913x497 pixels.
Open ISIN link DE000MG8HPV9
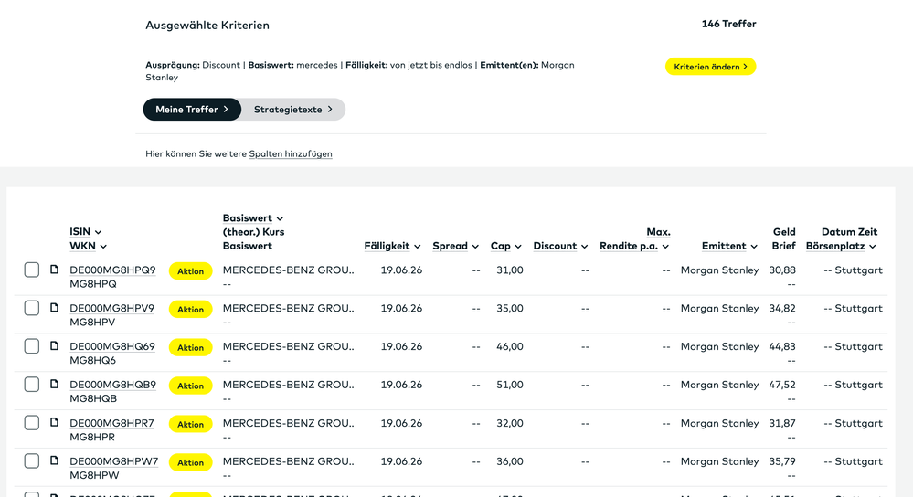111,309
